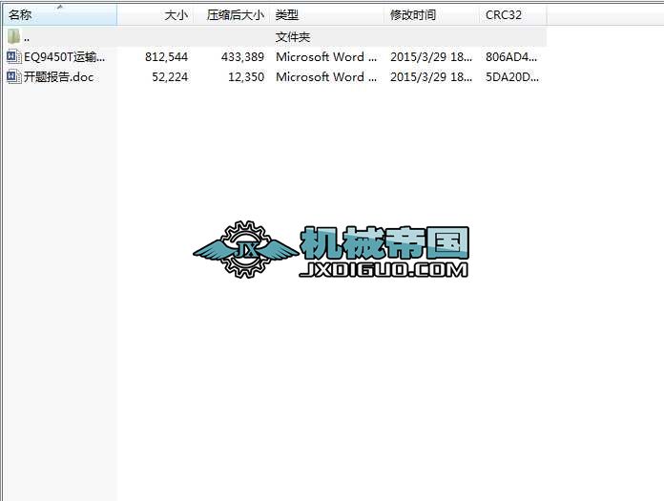
Task: Sort by 修改时间 column header
Action: [431, 15]
